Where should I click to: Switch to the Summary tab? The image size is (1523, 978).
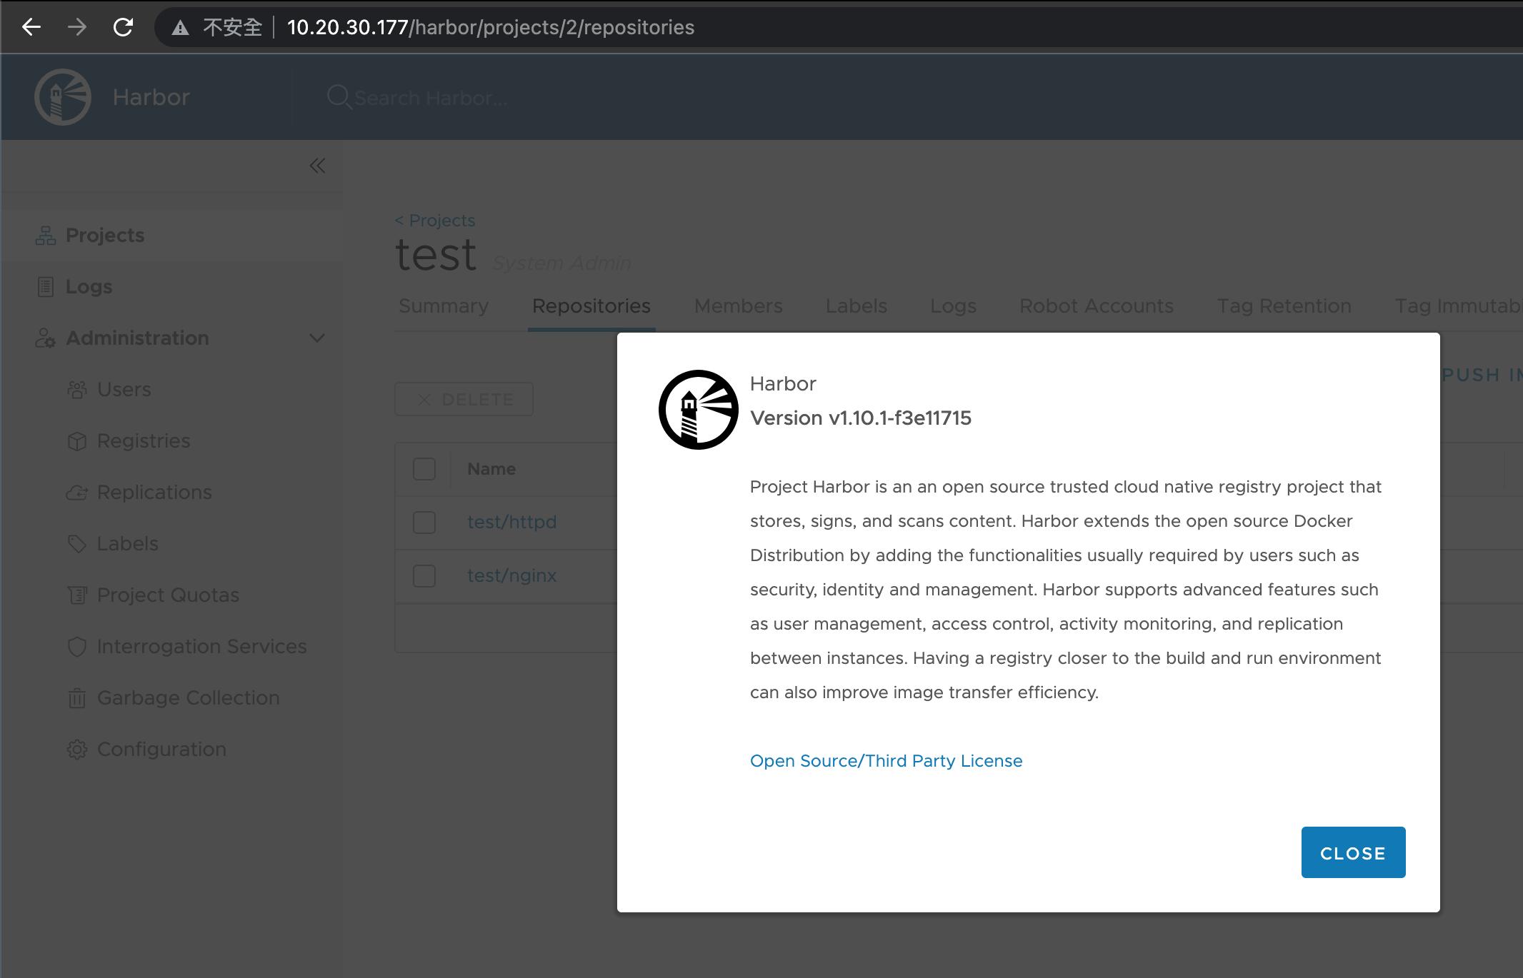(444, 306)
